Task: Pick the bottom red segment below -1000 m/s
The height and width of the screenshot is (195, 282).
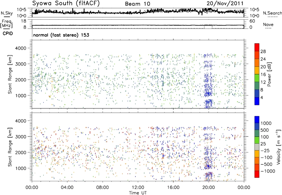Action: [257, 174]
